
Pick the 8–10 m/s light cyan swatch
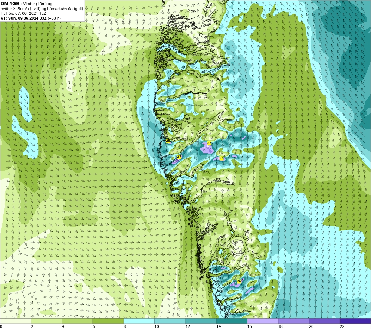139,321
